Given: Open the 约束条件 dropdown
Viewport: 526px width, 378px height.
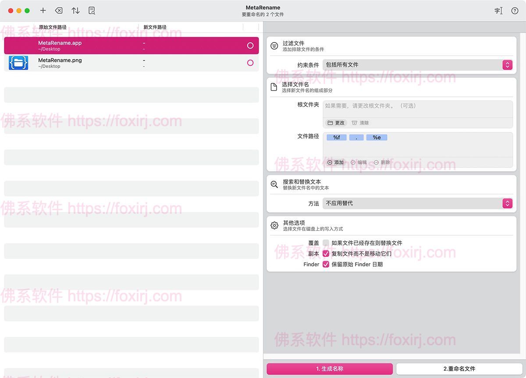Looking at the screenshot, I should (418, 65).
